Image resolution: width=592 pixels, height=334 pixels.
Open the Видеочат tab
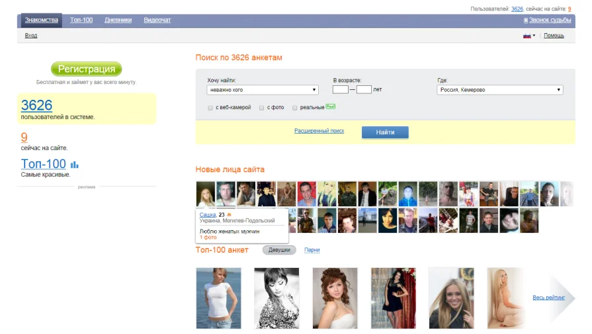(x=157, y=20)
